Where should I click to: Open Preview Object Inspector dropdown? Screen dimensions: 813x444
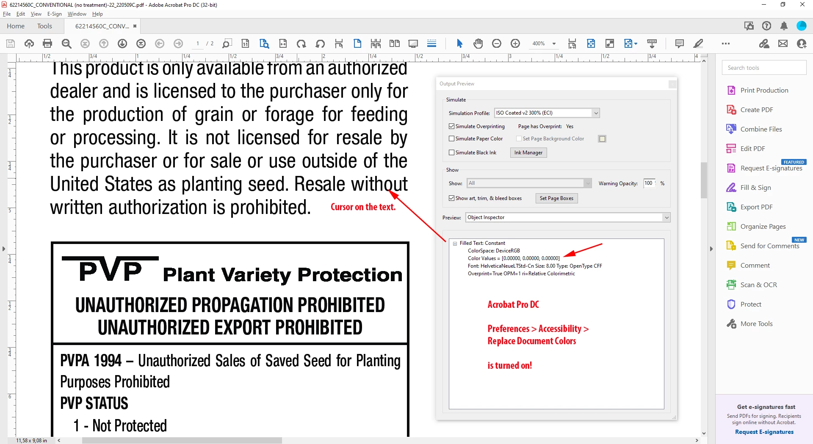[568, 217]
